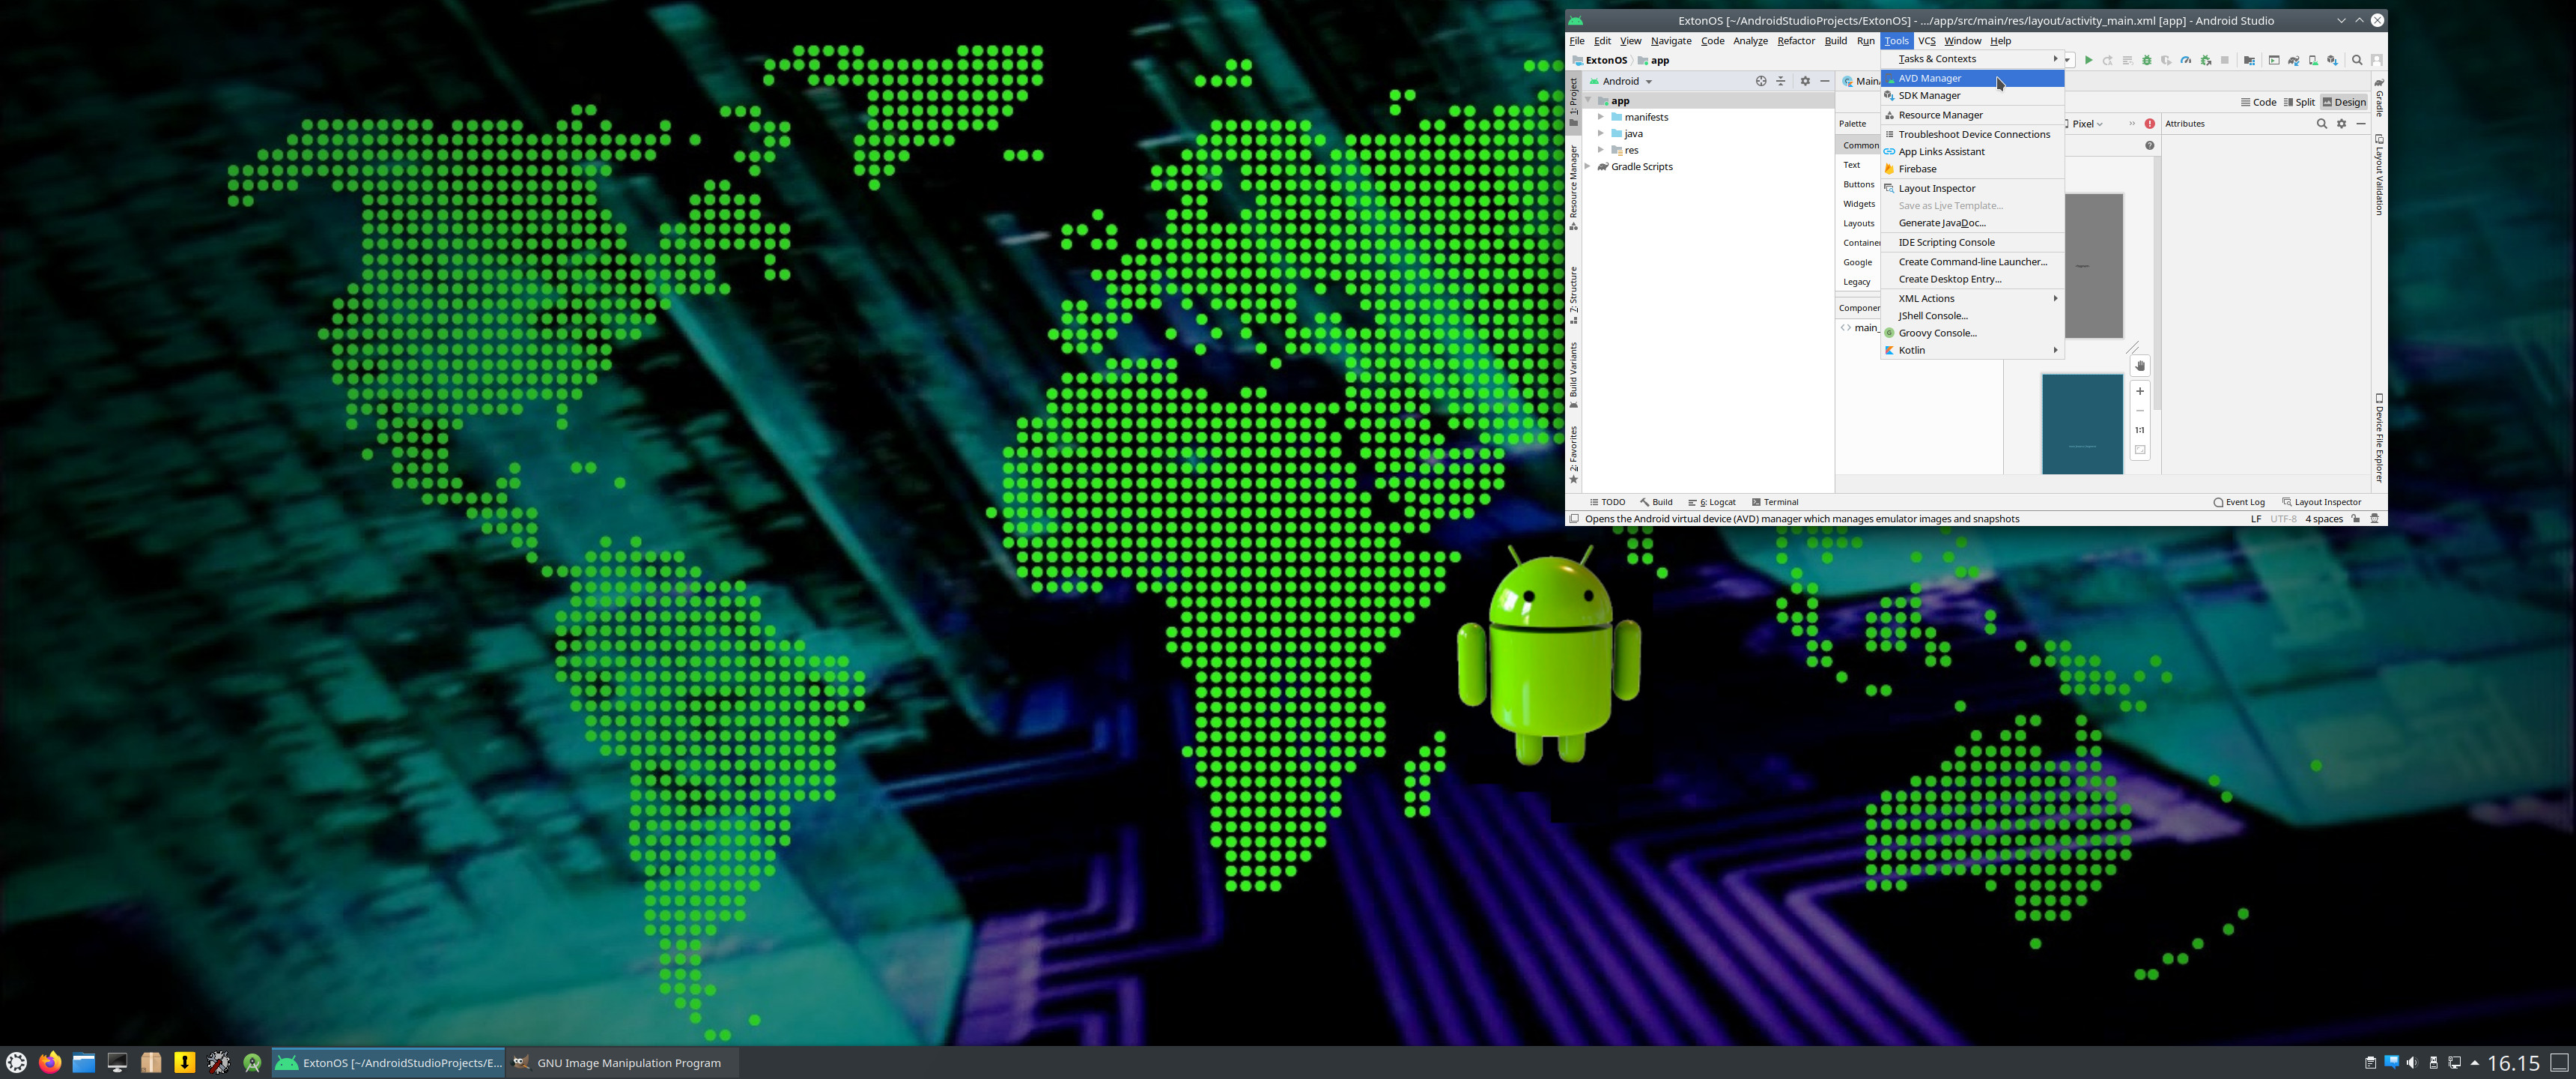Expand the java folder

point(1601,134)
